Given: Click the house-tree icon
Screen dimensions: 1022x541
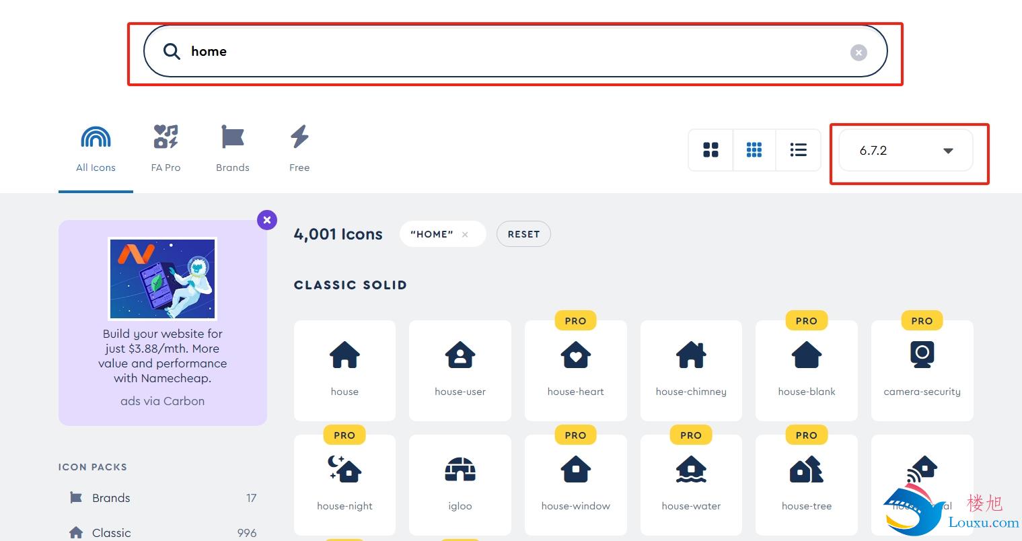Looking at the screenshot, I should 807,484.
